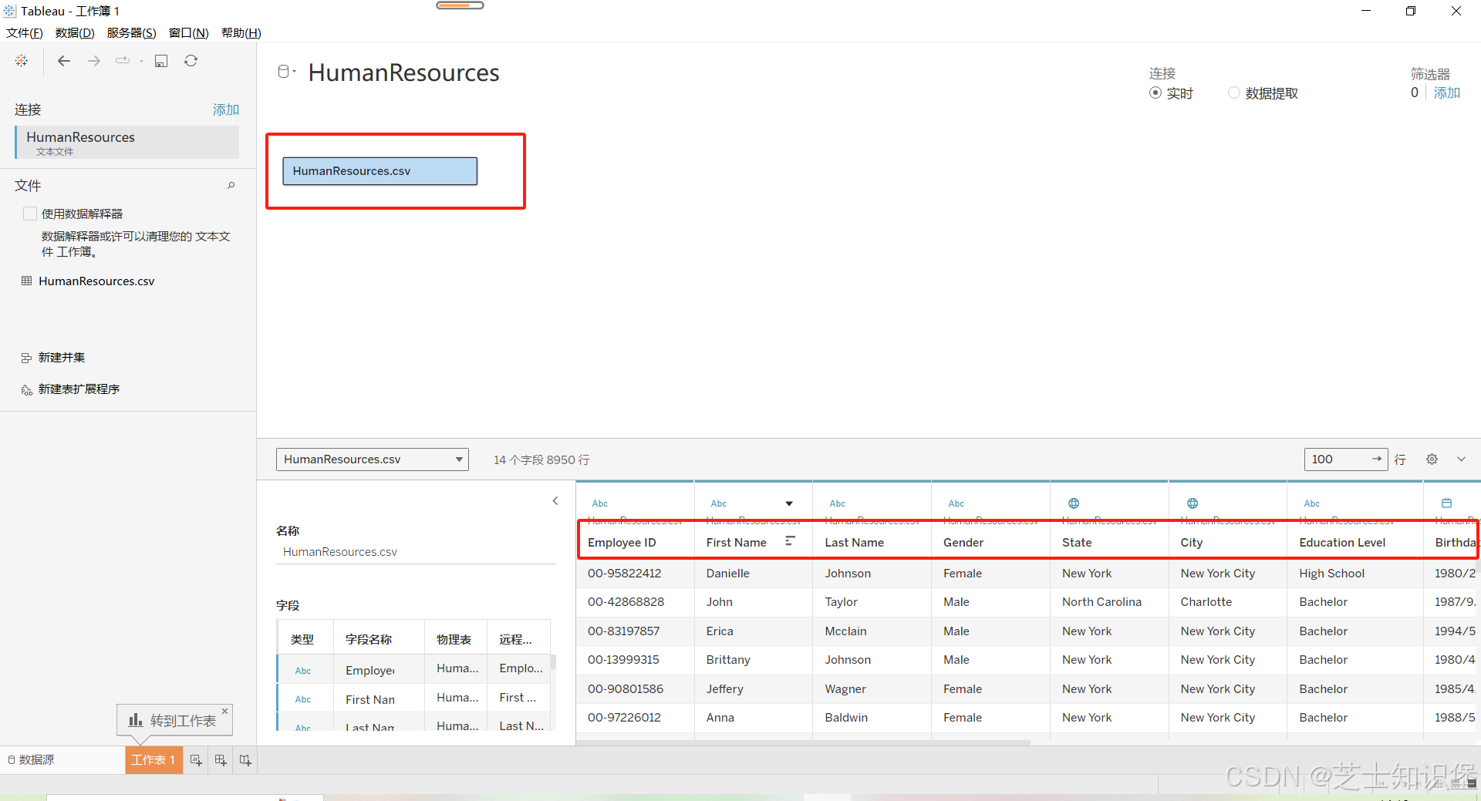Open the 帮助 menu
The width and height of the screenshot is (1481, 801).
coord(241,32)
